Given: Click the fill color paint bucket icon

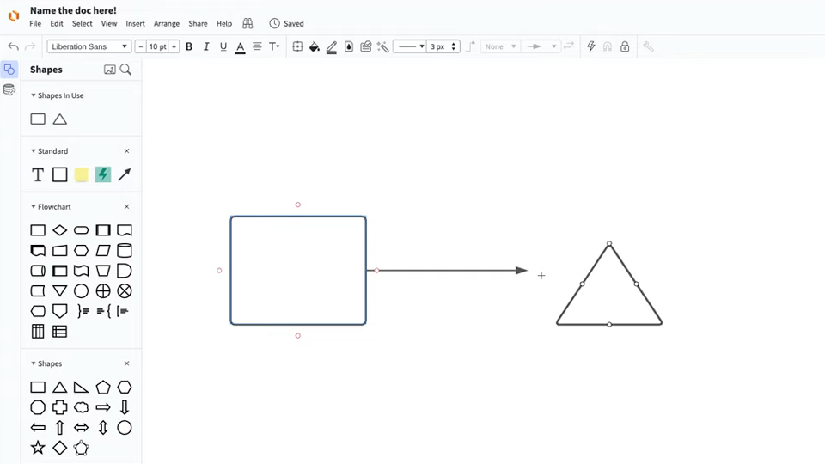Looking at the screenshot, I should 315,46.
